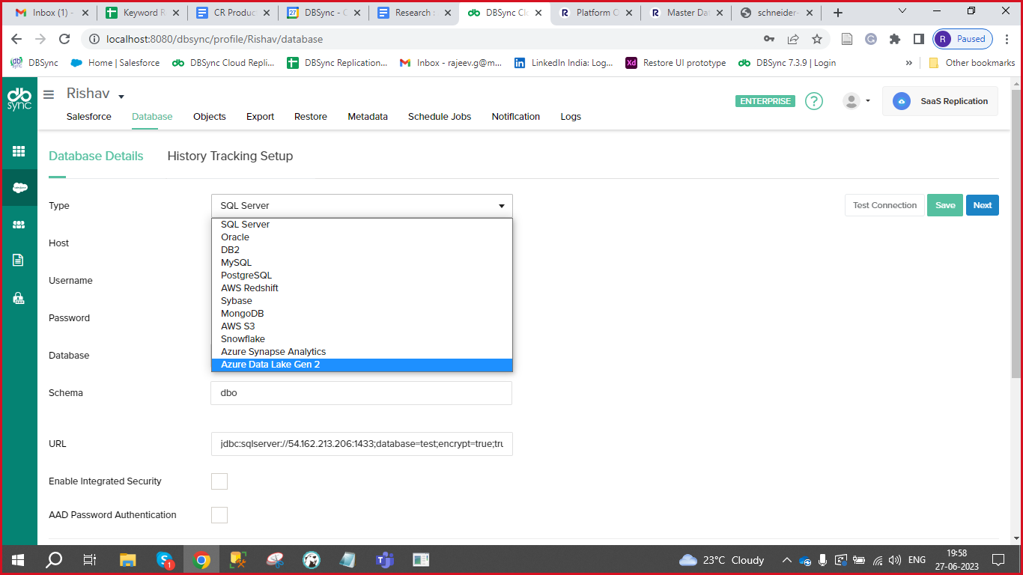Viewport: 1023px width, 575px height.
Task: Choose DB2 from the type list
Action: [362, 250]
